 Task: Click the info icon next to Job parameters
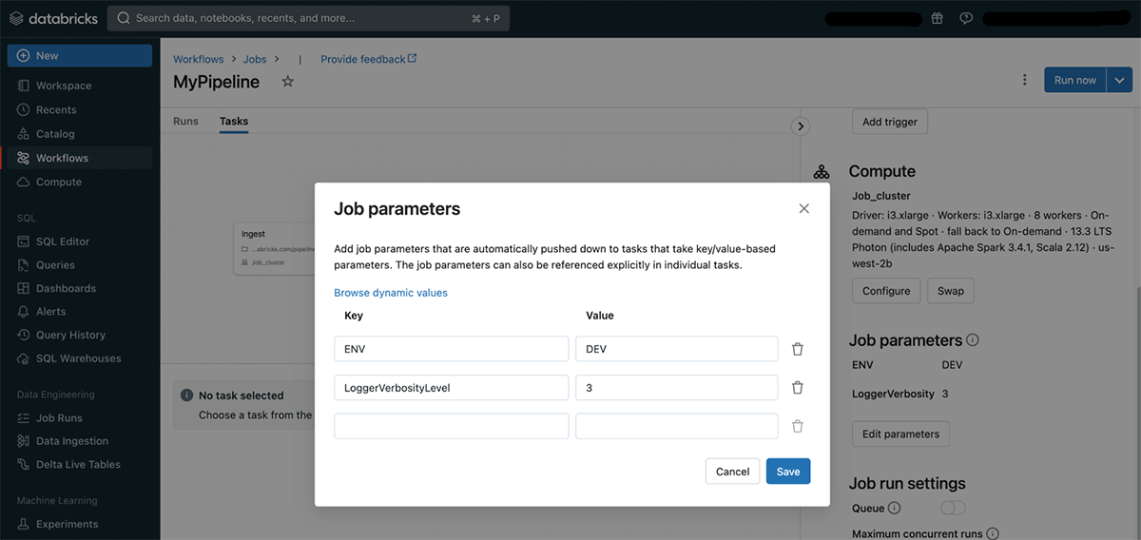tap(973, 339)
